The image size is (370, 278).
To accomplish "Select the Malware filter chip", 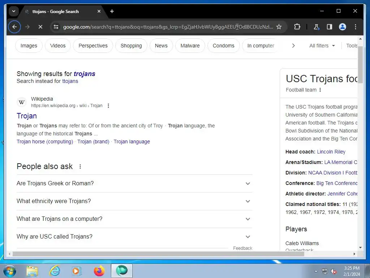I will coord(190,46).
